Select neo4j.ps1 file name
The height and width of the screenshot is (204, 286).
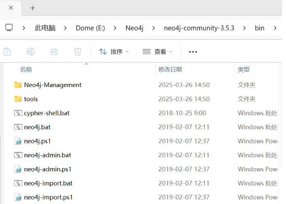[x=38, y=141]
